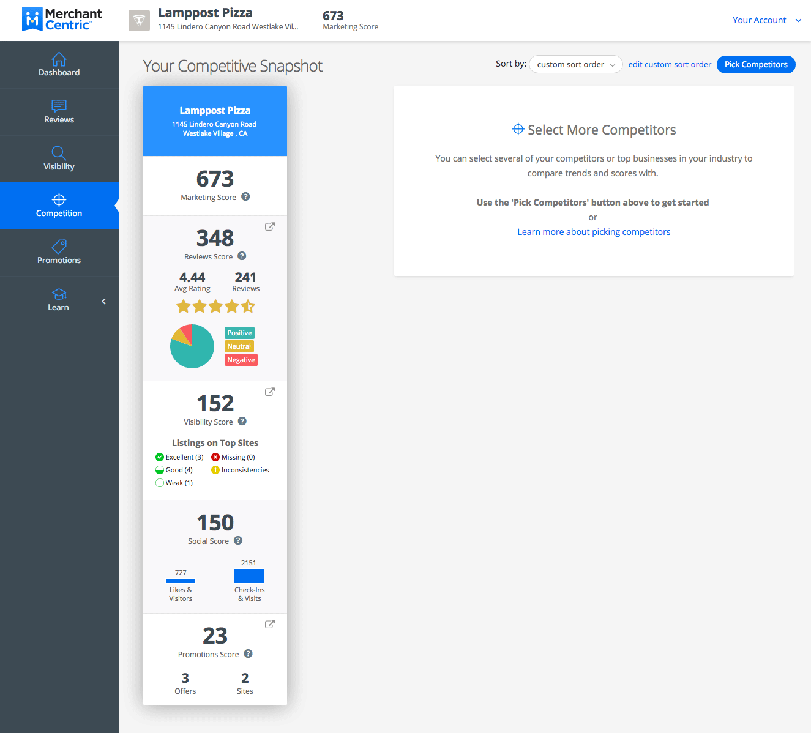Click the Social Score help icon

238,541
